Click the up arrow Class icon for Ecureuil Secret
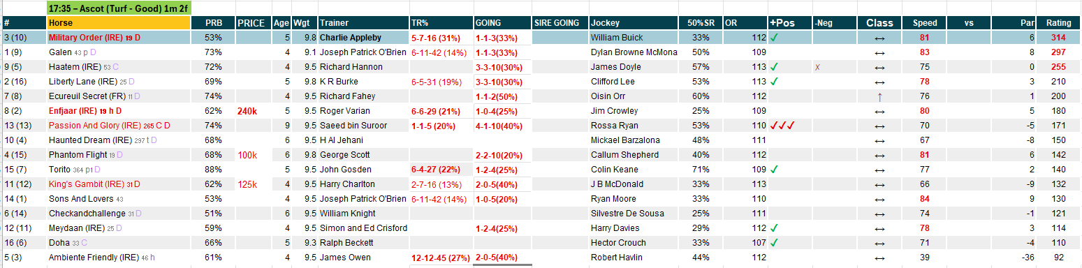This screenshot has height=268, width=1082. click(x=879, y=96)
